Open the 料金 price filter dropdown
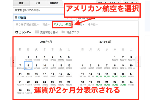Screen dimensions: 150x100 click(46, 24)
